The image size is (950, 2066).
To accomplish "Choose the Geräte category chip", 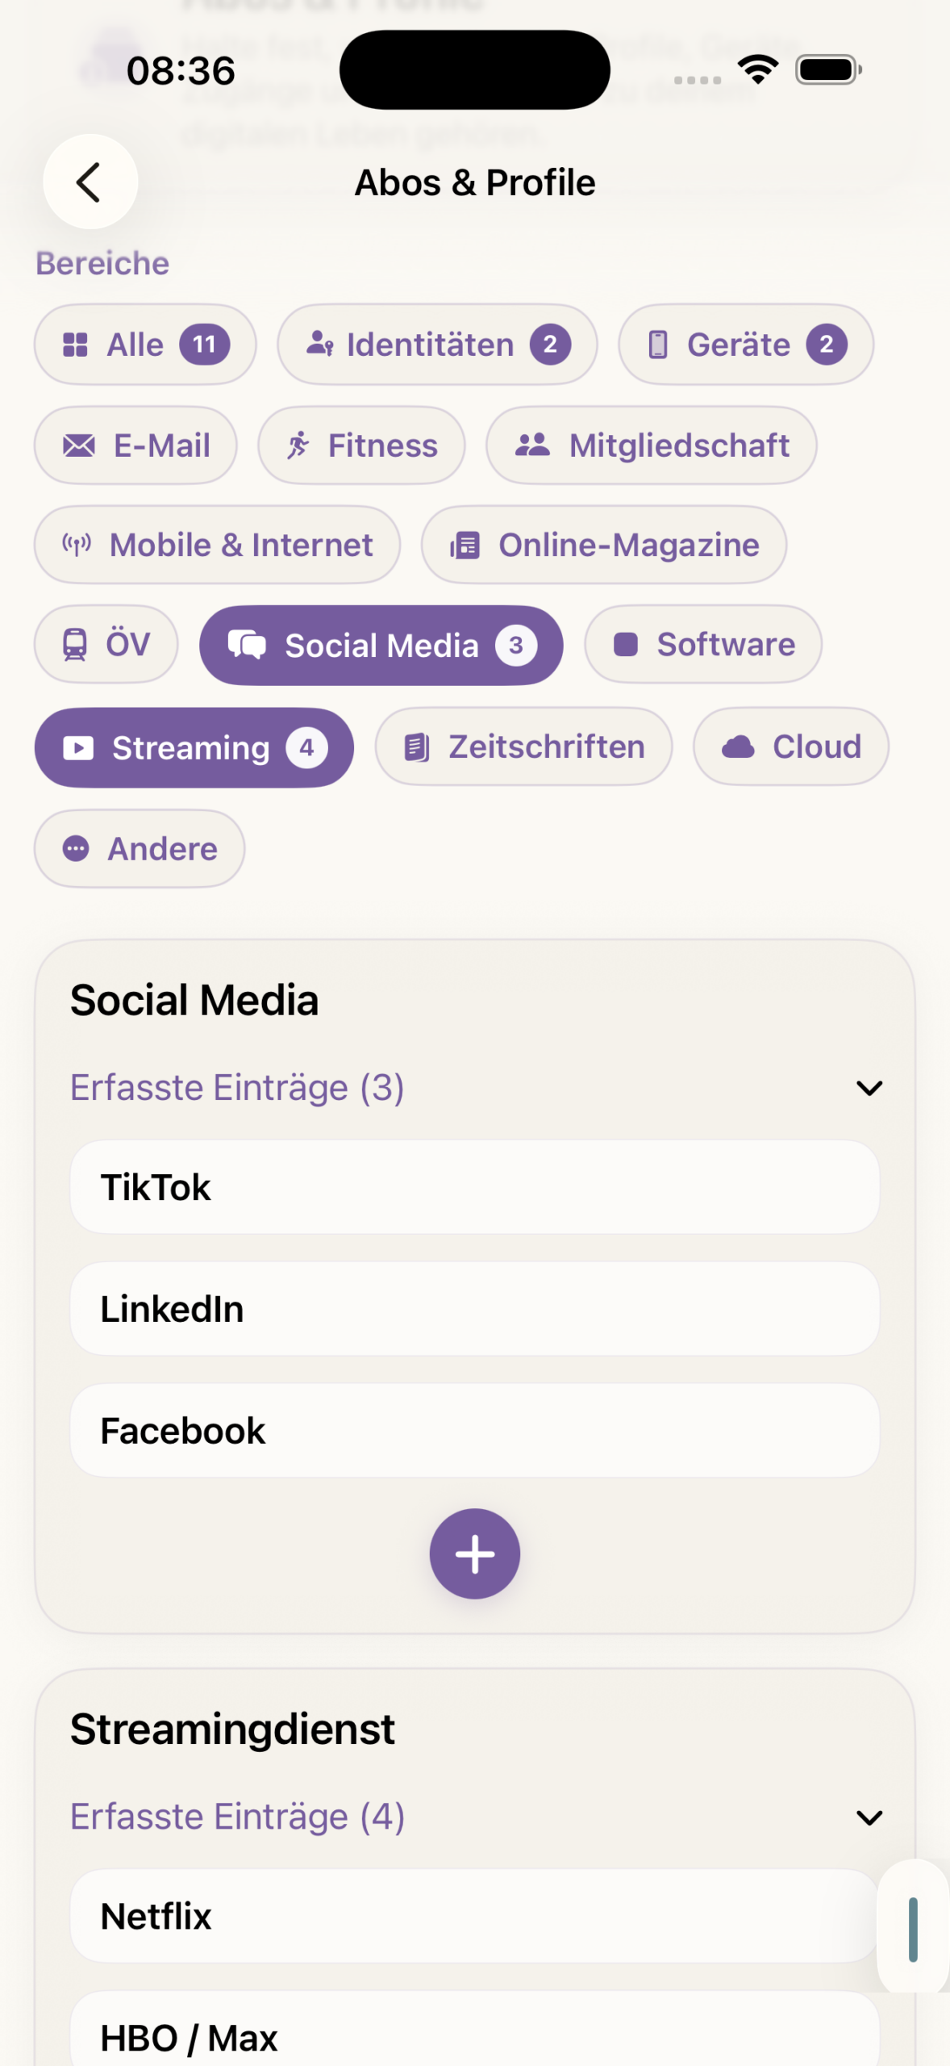I will (746, 345).
